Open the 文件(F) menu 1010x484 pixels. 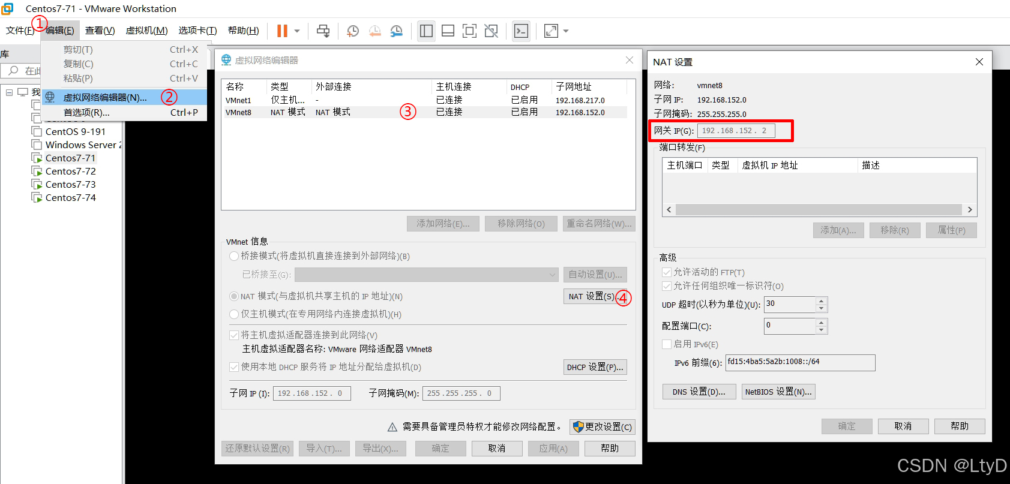(20, 31)
